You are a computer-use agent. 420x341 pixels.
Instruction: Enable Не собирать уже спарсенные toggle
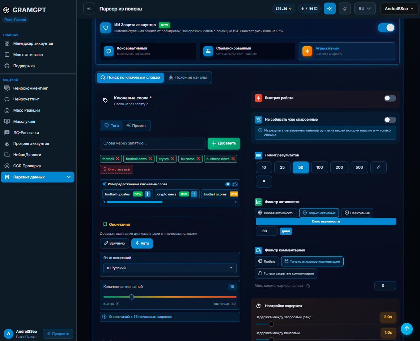pos(390,120)
